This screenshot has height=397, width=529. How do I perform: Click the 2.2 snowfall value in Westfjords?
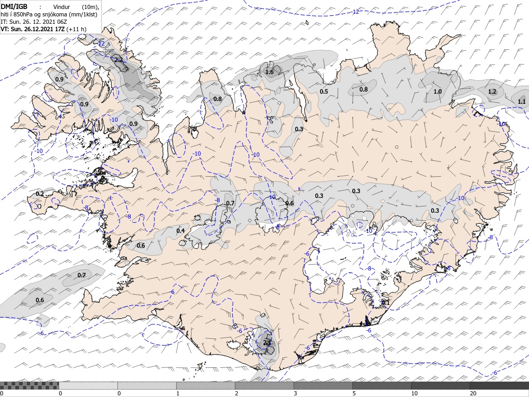[118, 60]
